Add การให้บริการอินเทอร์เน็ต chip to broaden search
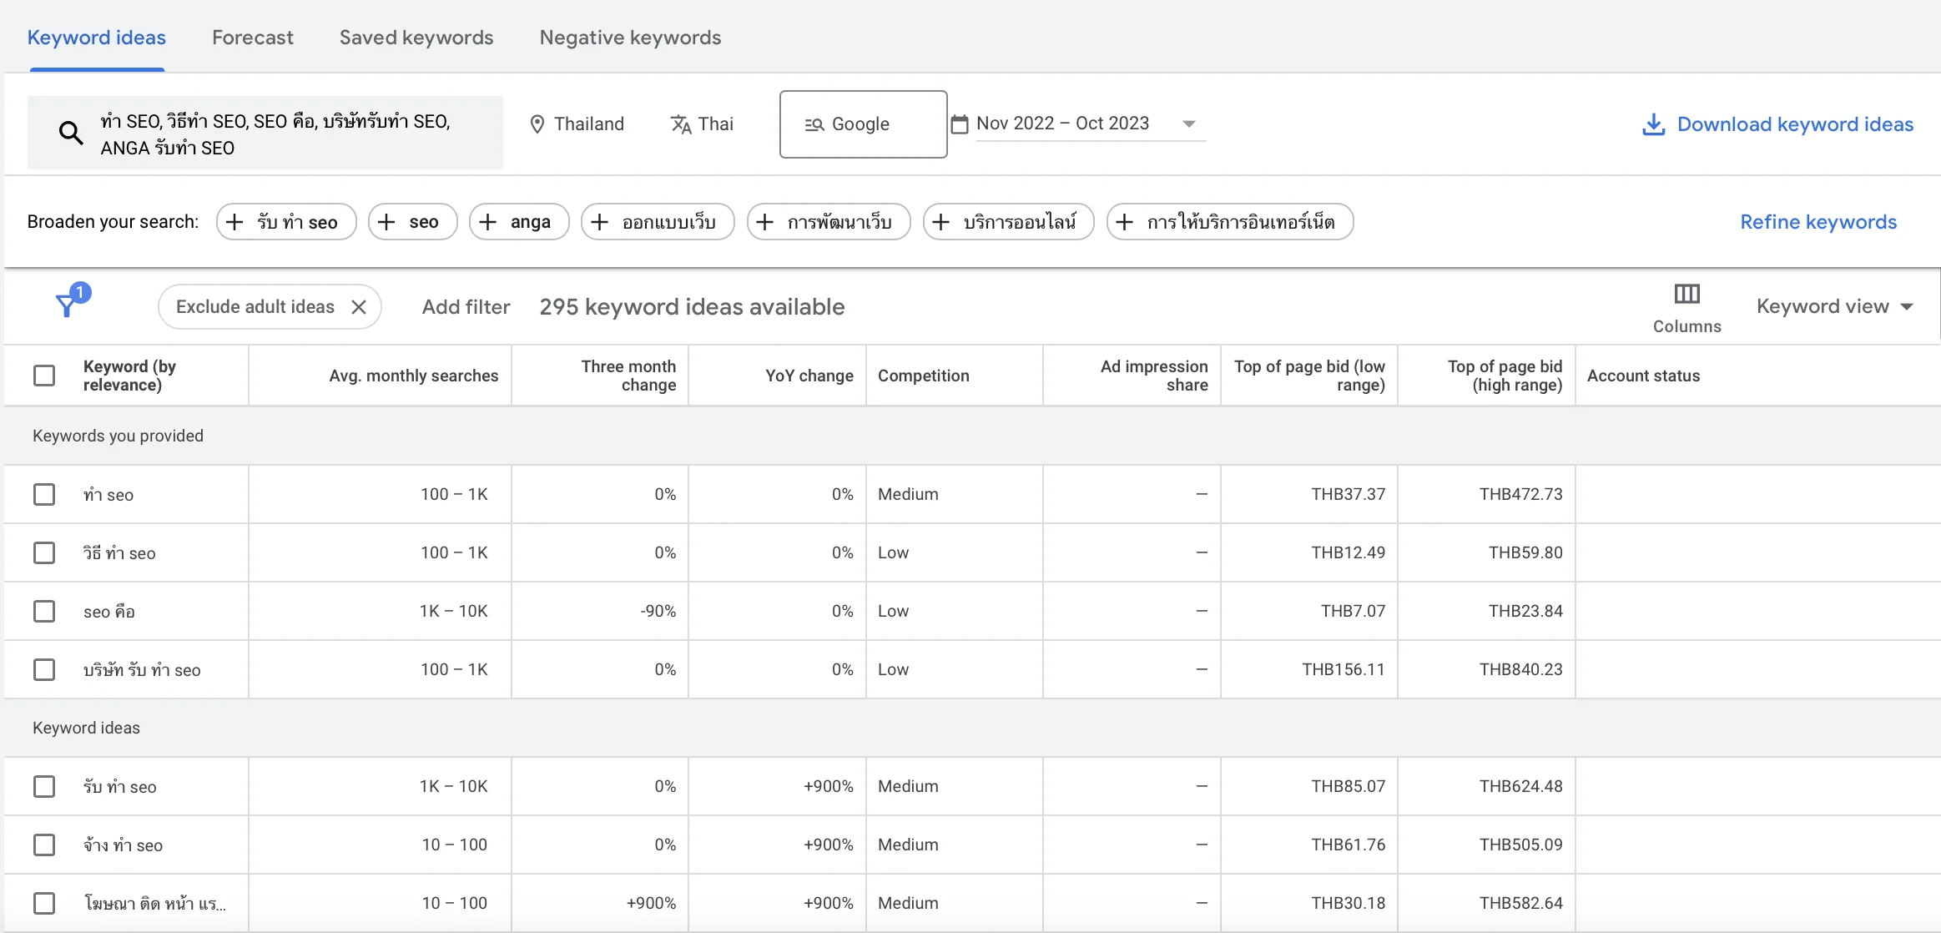Screen dimensions: 1941x933 [x=1230, y=222]
